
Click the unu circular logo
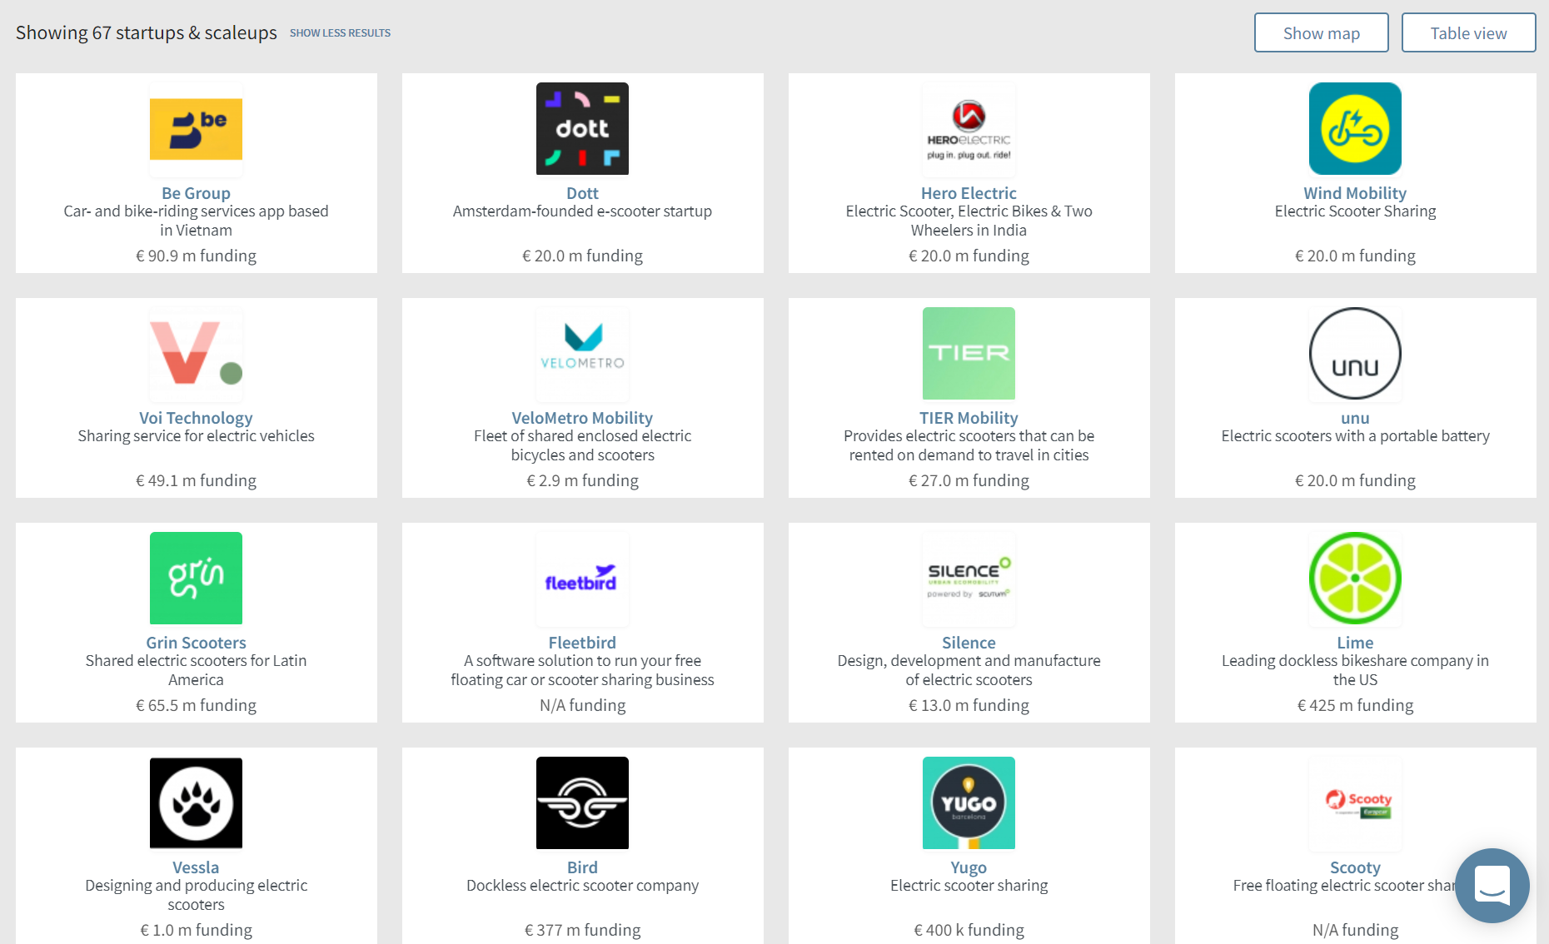pos(1355,353)
